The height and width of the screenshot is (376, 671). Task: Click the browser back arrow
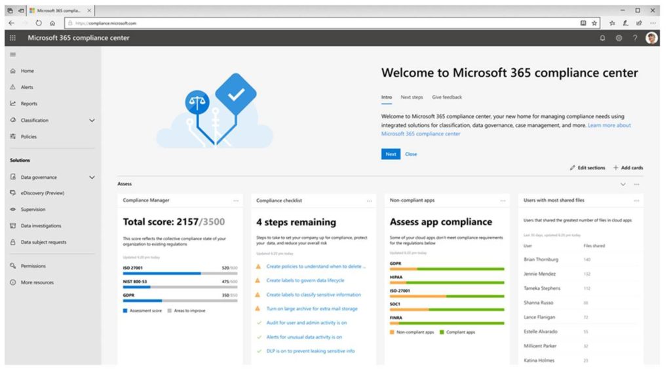[12, 23]
